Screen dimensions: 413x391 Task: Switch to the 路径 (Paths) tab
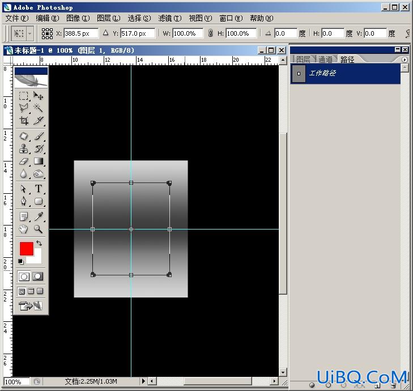tap(347, 59)
